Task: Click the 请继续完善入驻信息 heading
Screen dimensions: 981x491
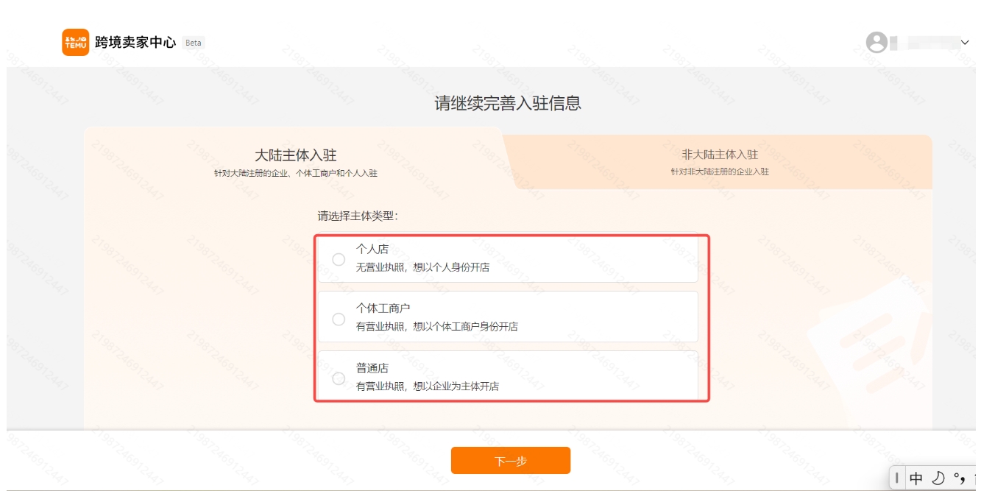Action: [x=508, y=103]
